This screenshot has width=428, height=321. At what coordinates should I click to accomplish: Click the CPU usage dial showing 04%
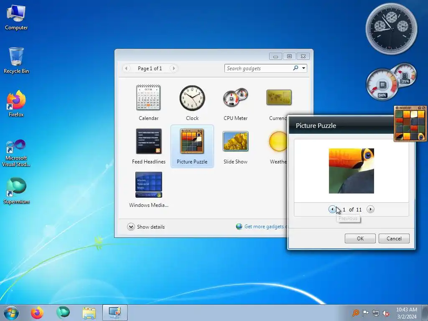382,84
